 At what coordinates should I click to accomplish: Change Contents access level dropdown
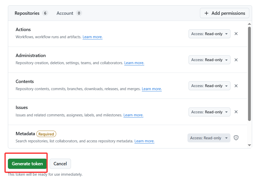point(209,86)
